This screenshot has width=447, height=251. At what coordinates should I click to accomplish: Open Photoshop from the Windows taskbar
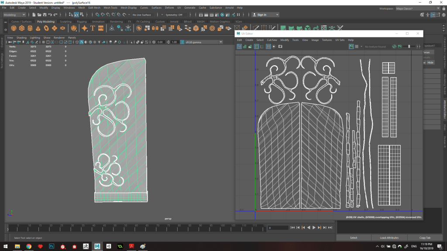coord(52,246)
